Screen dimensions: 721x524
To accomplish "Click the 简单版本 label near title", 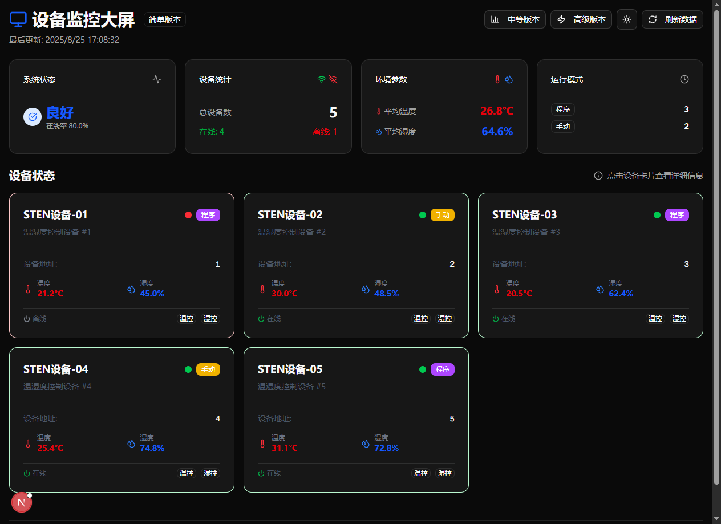I will pyautogui.click(x=165, y=19).
